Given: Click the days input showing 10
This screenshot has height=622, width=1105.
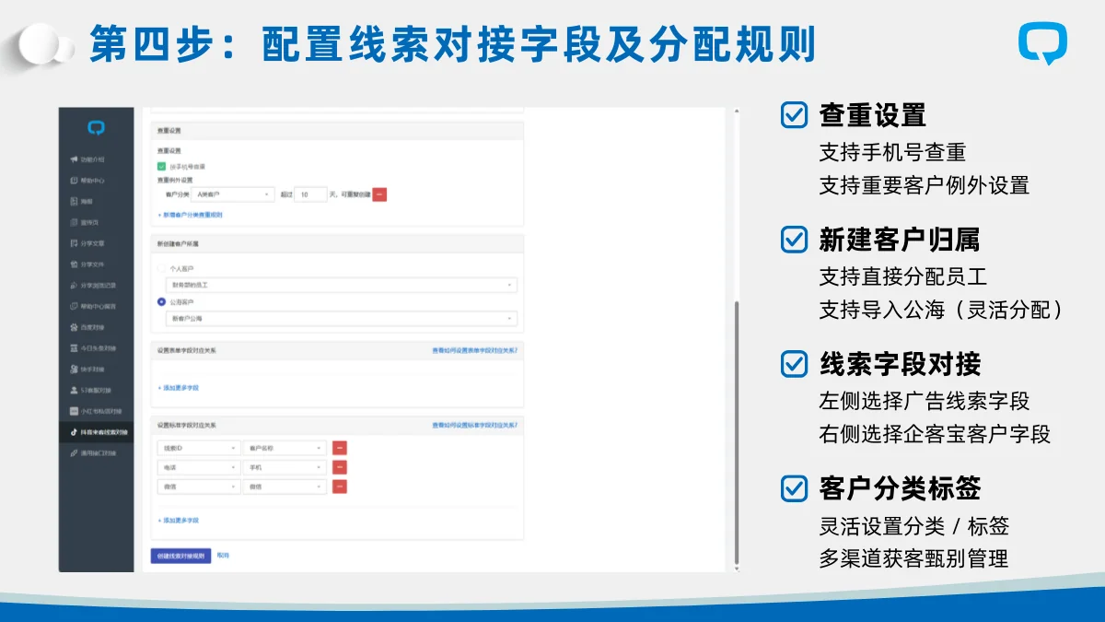Looking at the screenshot, I should tap(310, 194).
